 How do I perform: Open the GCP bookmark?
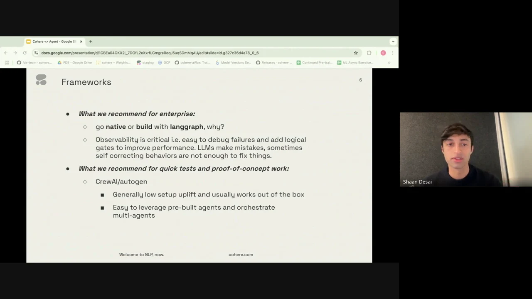pyautogui.click(x=164, y=63)
